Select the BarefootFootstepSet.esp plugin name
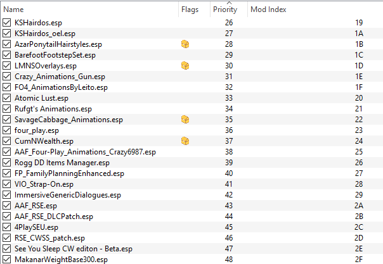 coord(55,55)
